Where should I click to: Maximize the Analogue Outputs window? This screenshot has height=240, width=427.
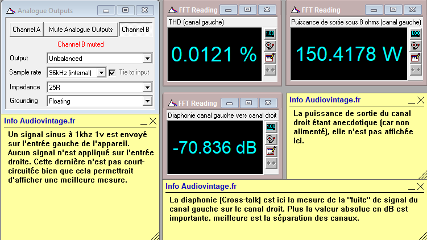tap(125, 11)
